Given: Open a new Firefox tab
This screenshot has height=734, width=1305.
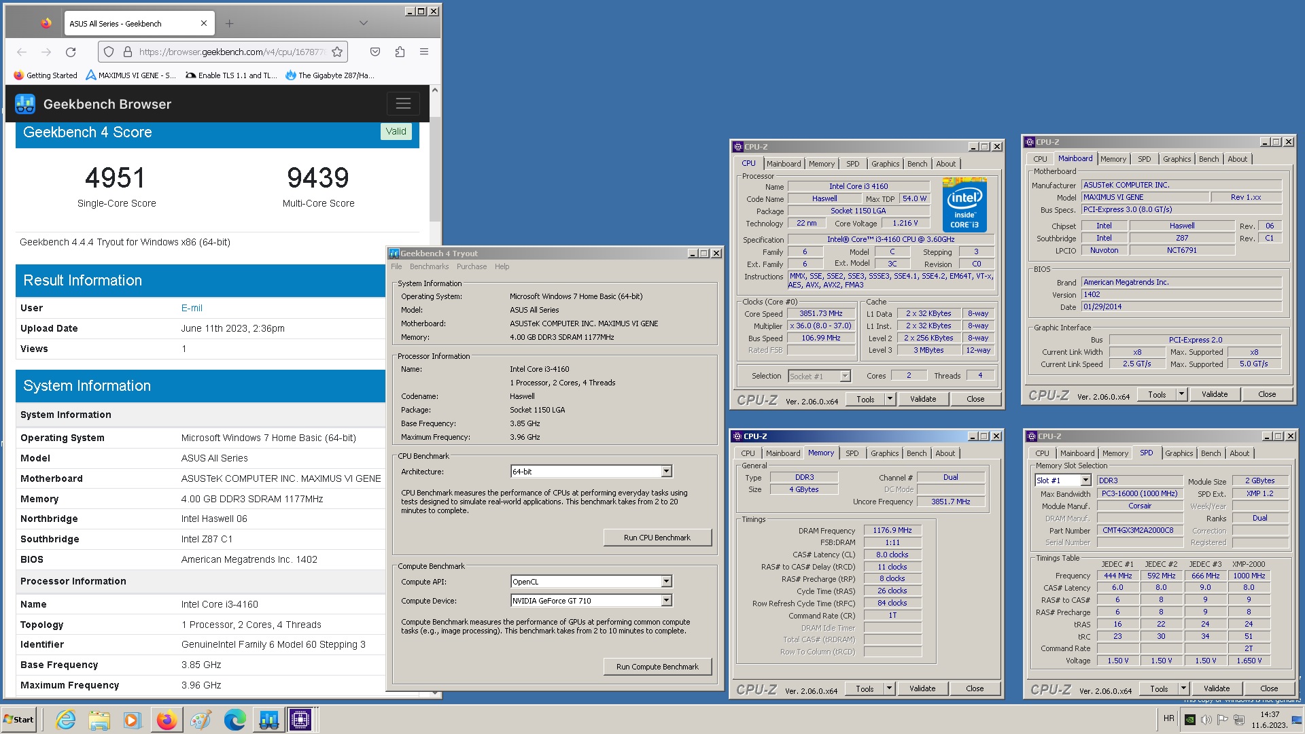Looking at the screenshot, I should pos(230,23).
